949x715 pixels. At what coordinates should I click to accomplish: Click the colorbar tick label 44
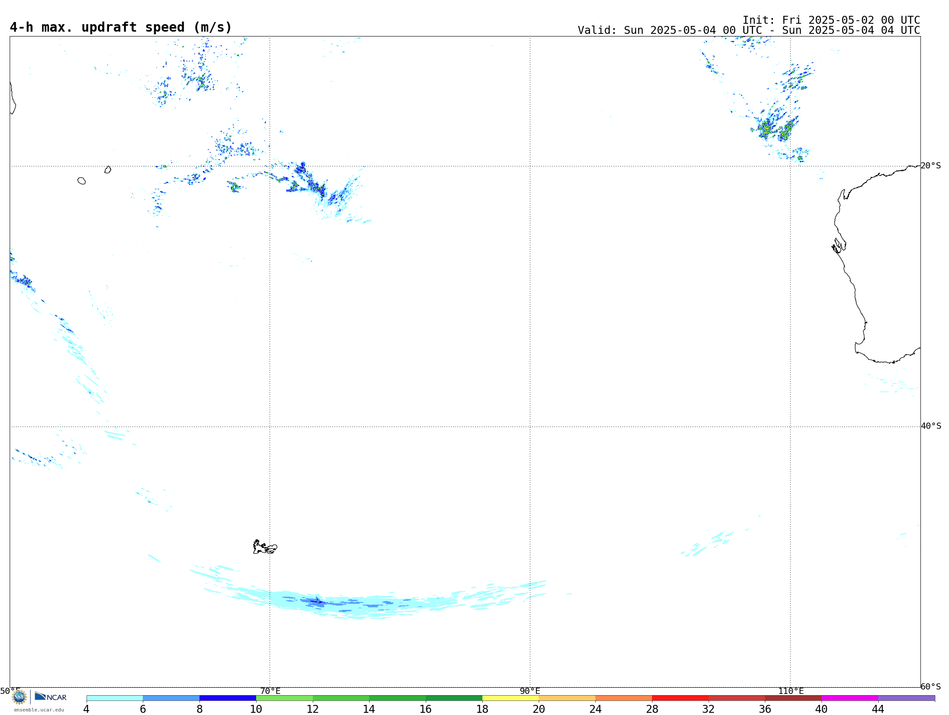pyautogui.click(x=878, y=709)
